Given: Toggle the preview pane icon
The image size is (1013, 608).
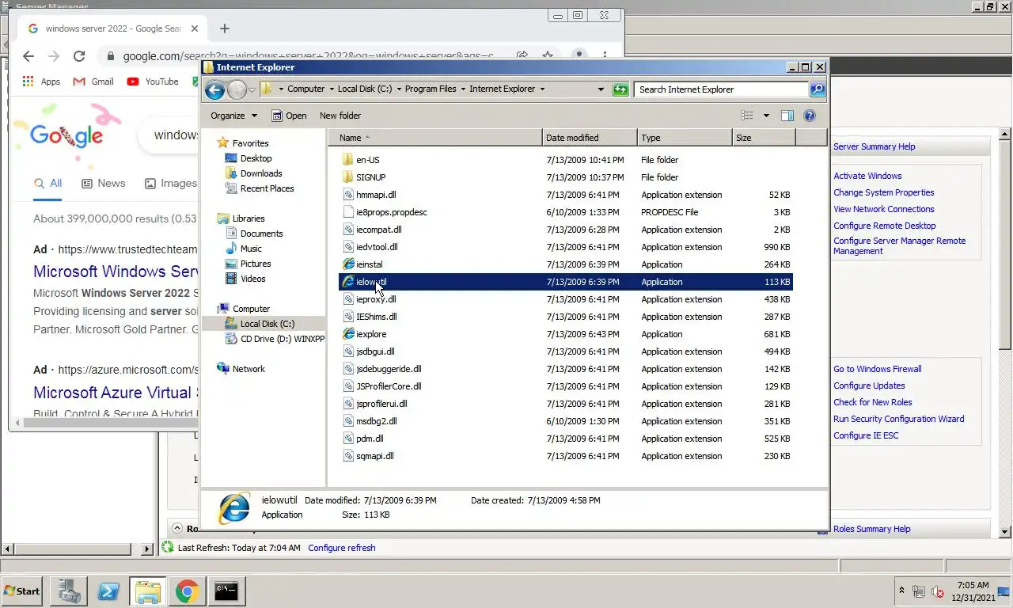Looking at the screenshot, I should click(787, 116).
